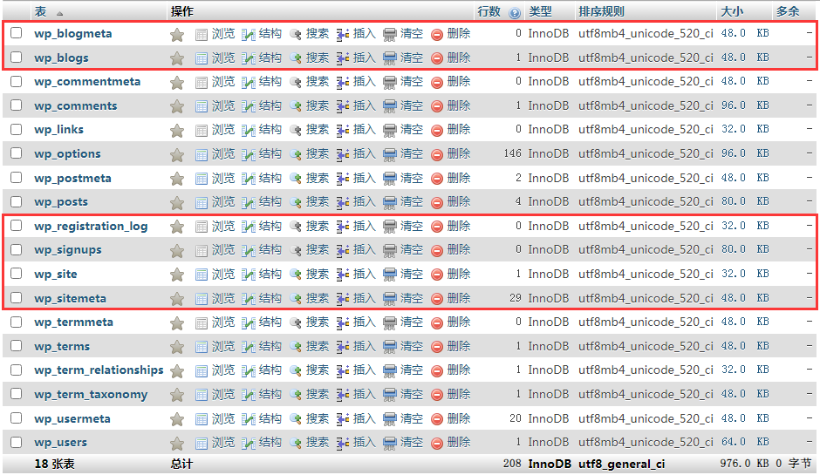Tick the wp_signups checkbox
The image size is (820, 475).
(x=17, y=249)
